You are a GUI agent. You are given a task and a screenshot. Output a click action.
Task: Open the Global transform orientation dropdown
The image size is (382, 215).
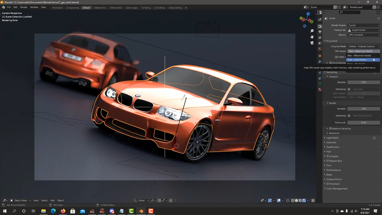click(x=141, y=200)
